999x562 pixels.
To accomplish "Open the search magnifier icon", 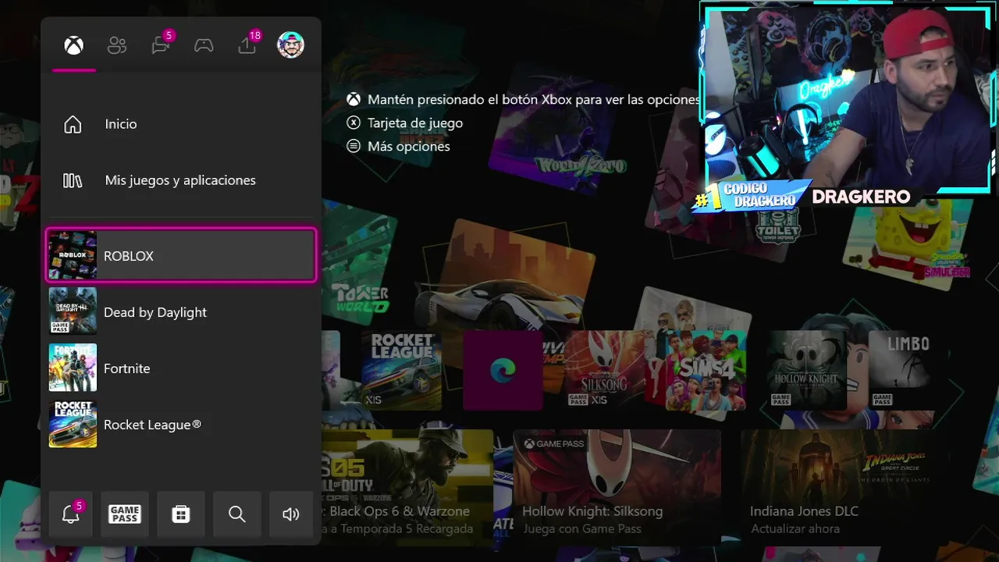I will [237, 514].
